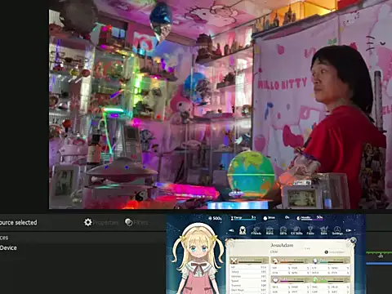The width and height of the screenshot is (392, 294).
Task: Click the 'source selected' status label
Action: pos(19,222)
